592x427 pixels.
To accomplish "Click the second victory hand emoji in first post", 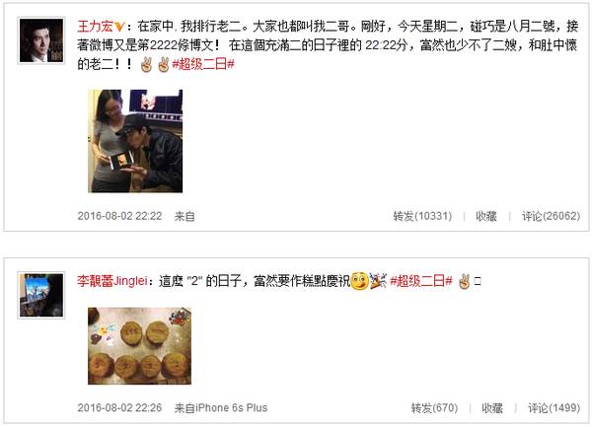I will click(164, 64).
